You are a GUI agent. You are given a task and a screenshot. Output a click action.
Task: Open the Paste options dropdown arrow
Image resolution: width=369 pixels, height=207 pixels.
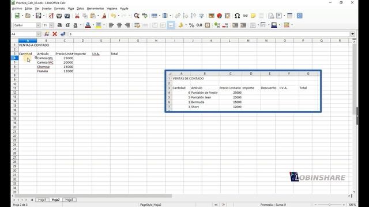(98, 16)
